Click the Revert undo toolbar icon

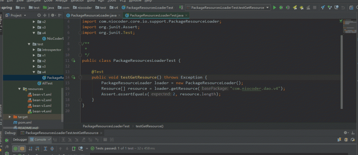pyautogui.click(x=343, y=7)
